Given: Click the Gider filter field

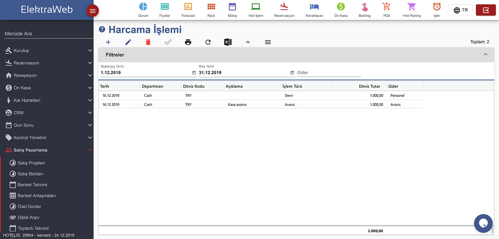Looking at the screenshot, I should point(329,73).
